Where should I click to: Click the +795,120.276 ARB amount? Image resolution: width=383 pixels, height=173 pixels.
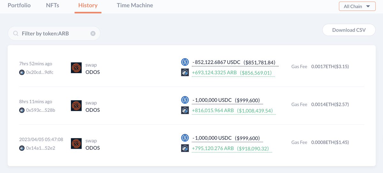tap(213, 149)
